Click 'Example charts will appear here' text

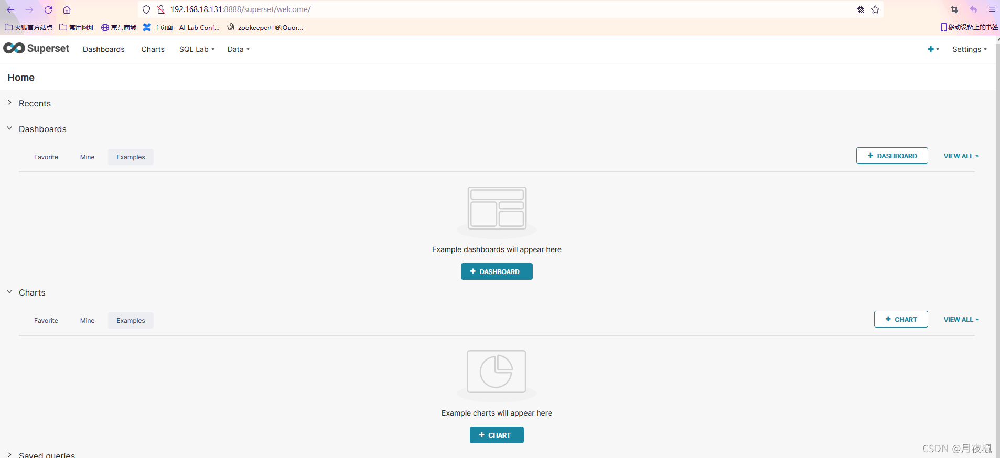coord(497,413)
